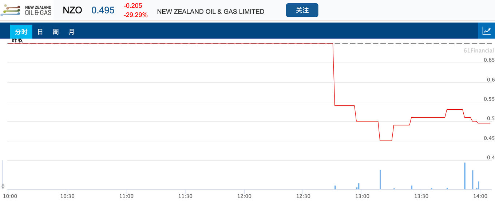Click the -0.205 price change value
Screen dimensions: 495x203
click(133, 6)
